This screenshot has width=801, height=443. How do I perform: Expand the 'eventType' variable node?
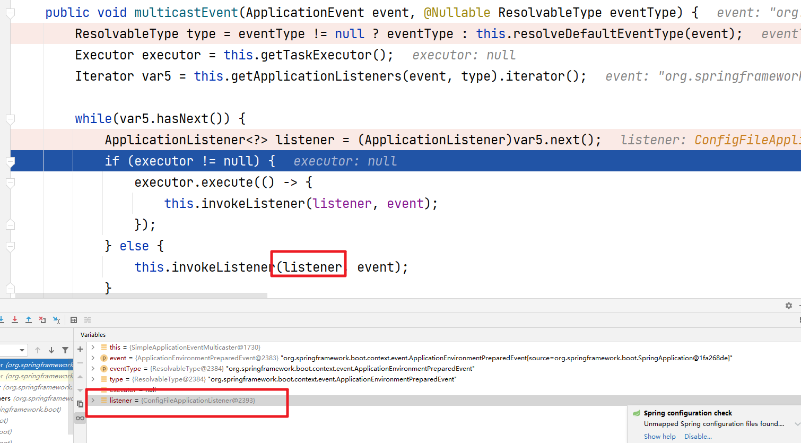click(x=93, y=369)
